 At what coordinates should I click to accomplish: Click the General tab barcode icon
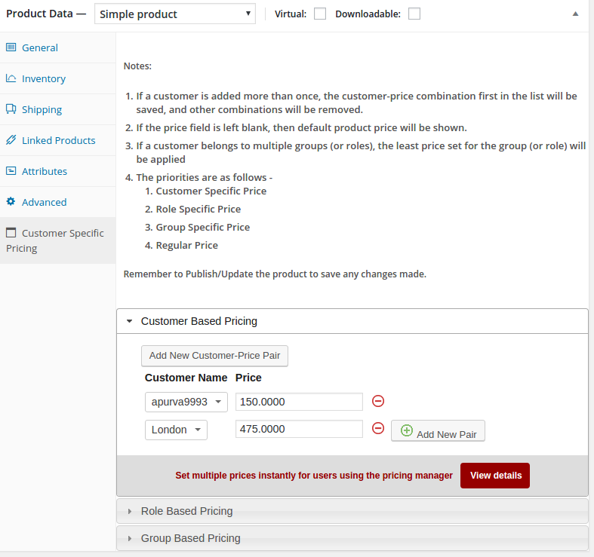pyautogui.click(x=11, y=47)
